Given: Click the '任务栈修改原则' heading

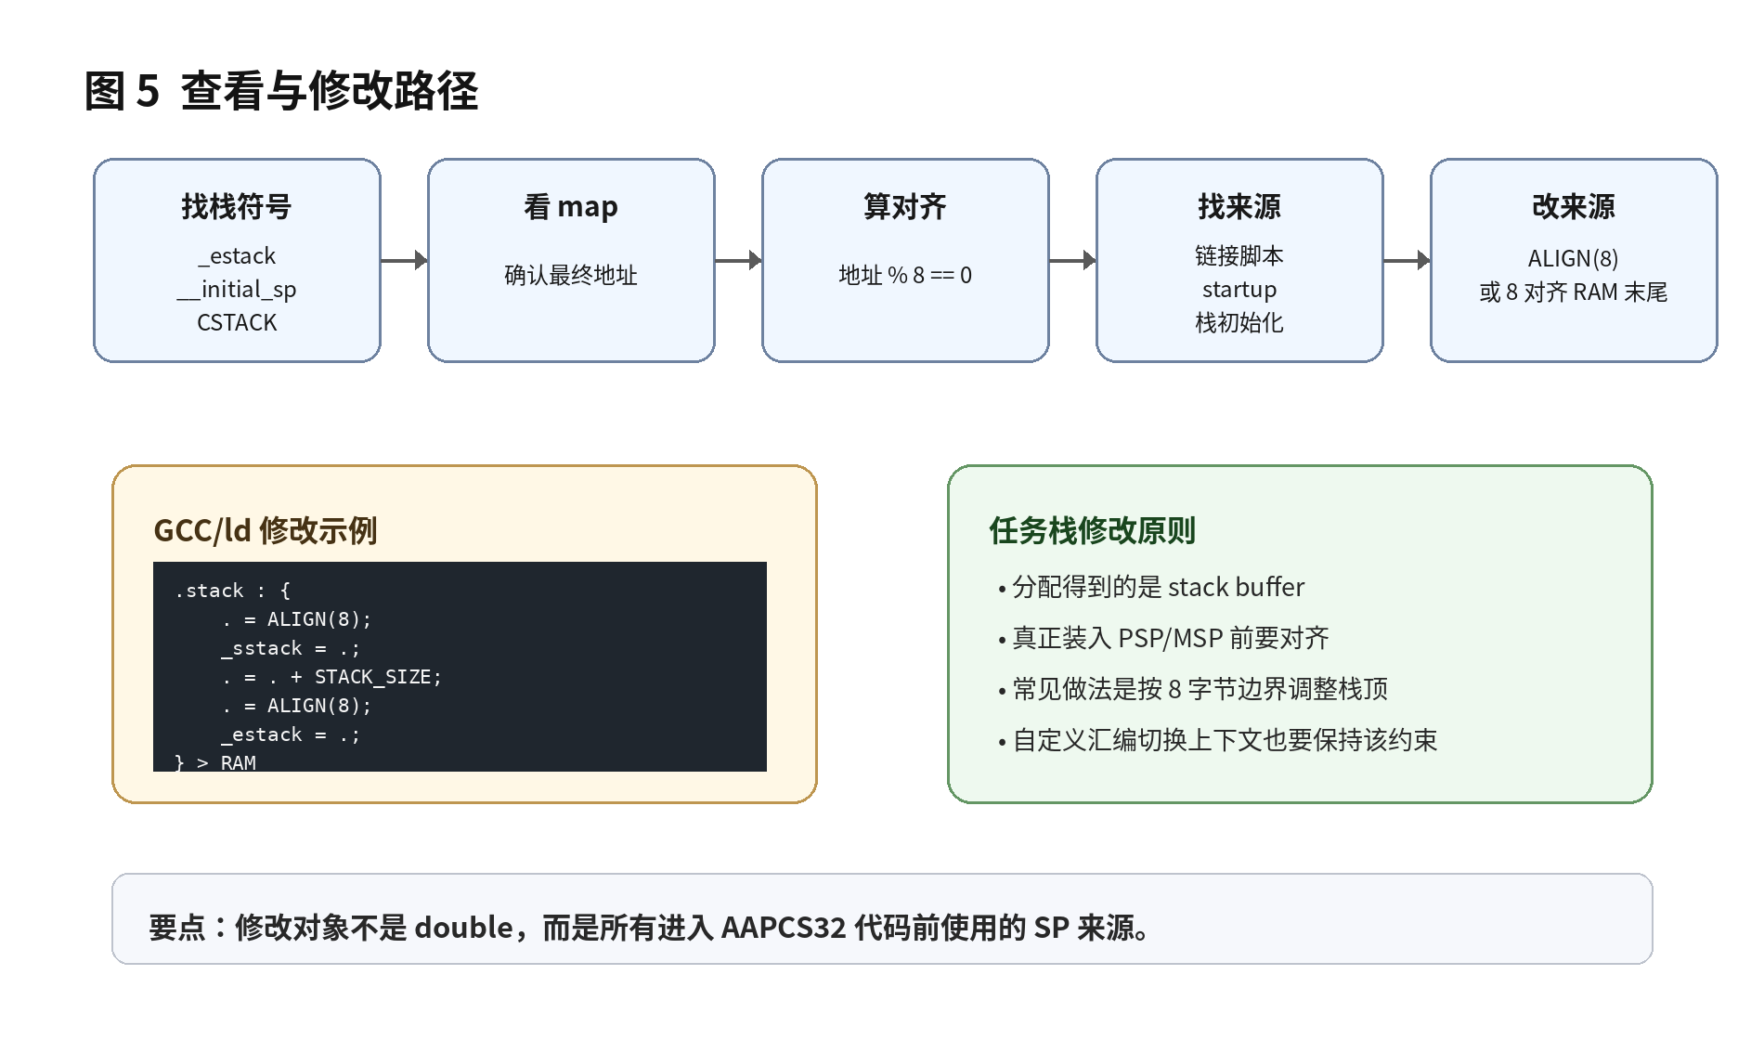Looking at the screenshot, I should click(x=1092, y=530).
